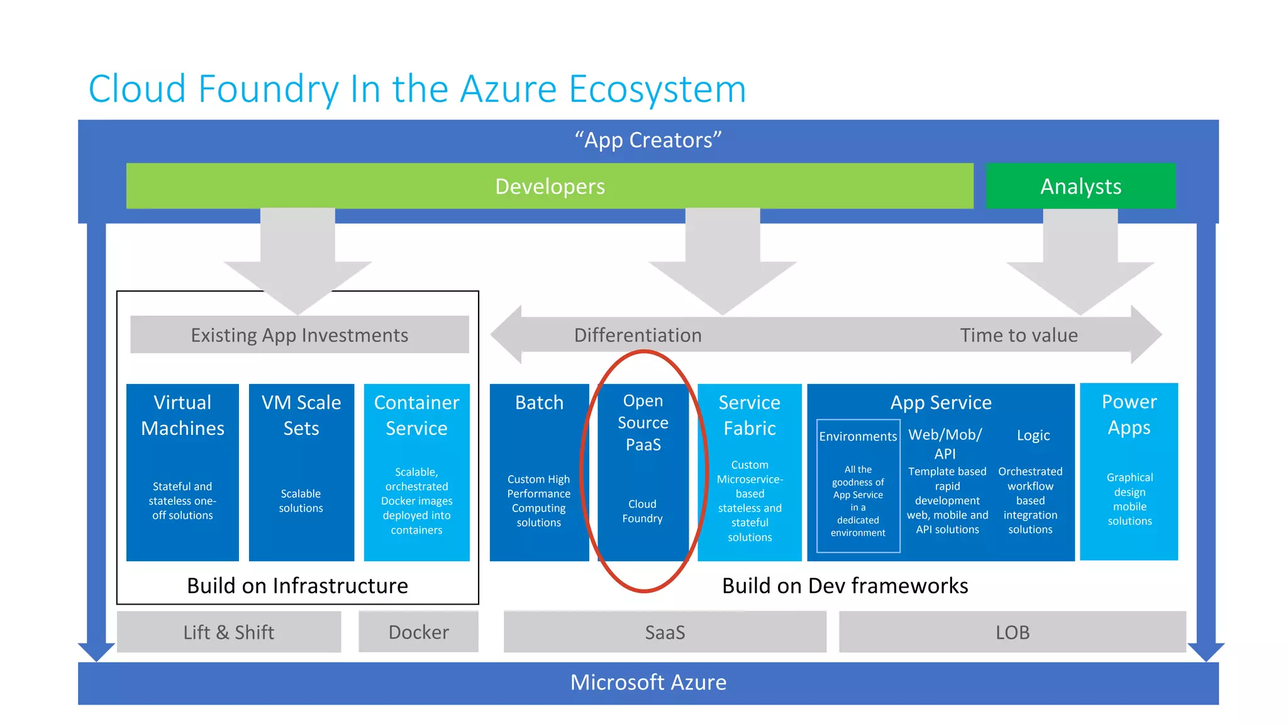The height and width of the screenshot is (724, 1288).
Task: Click the Developers green bar
Action: coord(549,186)
